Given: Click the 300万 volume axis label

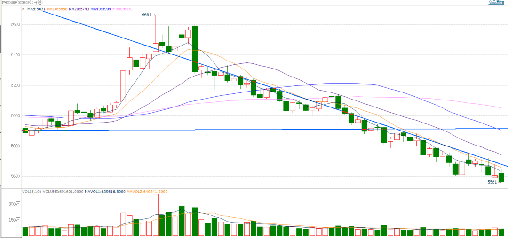Looking at the screenshot, I should 15,204.
